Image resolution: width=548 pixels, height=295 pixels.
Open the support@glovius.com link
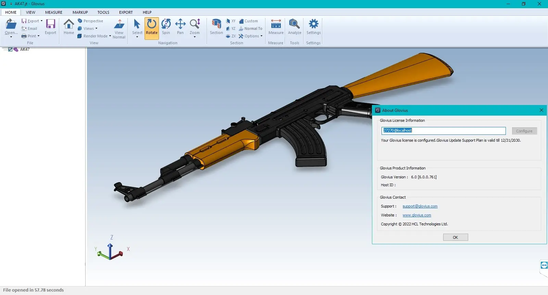420,206
